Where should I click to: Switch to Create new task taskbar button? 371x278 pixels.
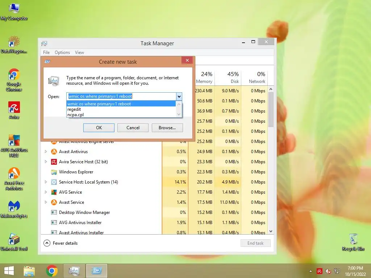96,271
